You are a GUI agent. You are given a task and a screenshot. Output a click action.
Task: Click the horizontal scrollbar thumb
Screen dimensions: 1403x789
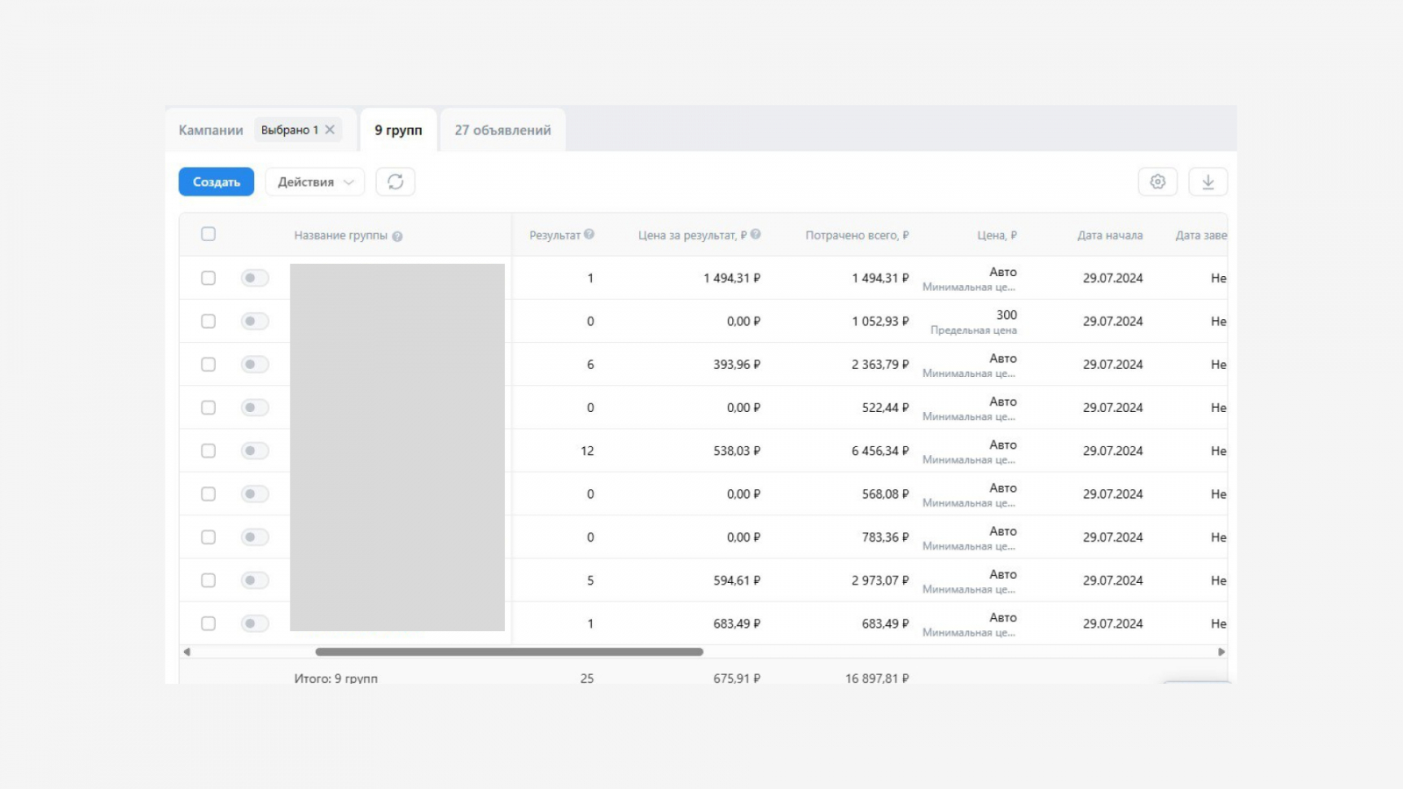coord(509,651)
